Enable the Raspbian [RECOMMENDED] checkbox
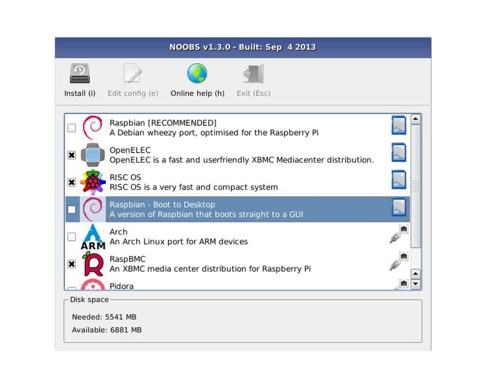 tap(72, 128)
